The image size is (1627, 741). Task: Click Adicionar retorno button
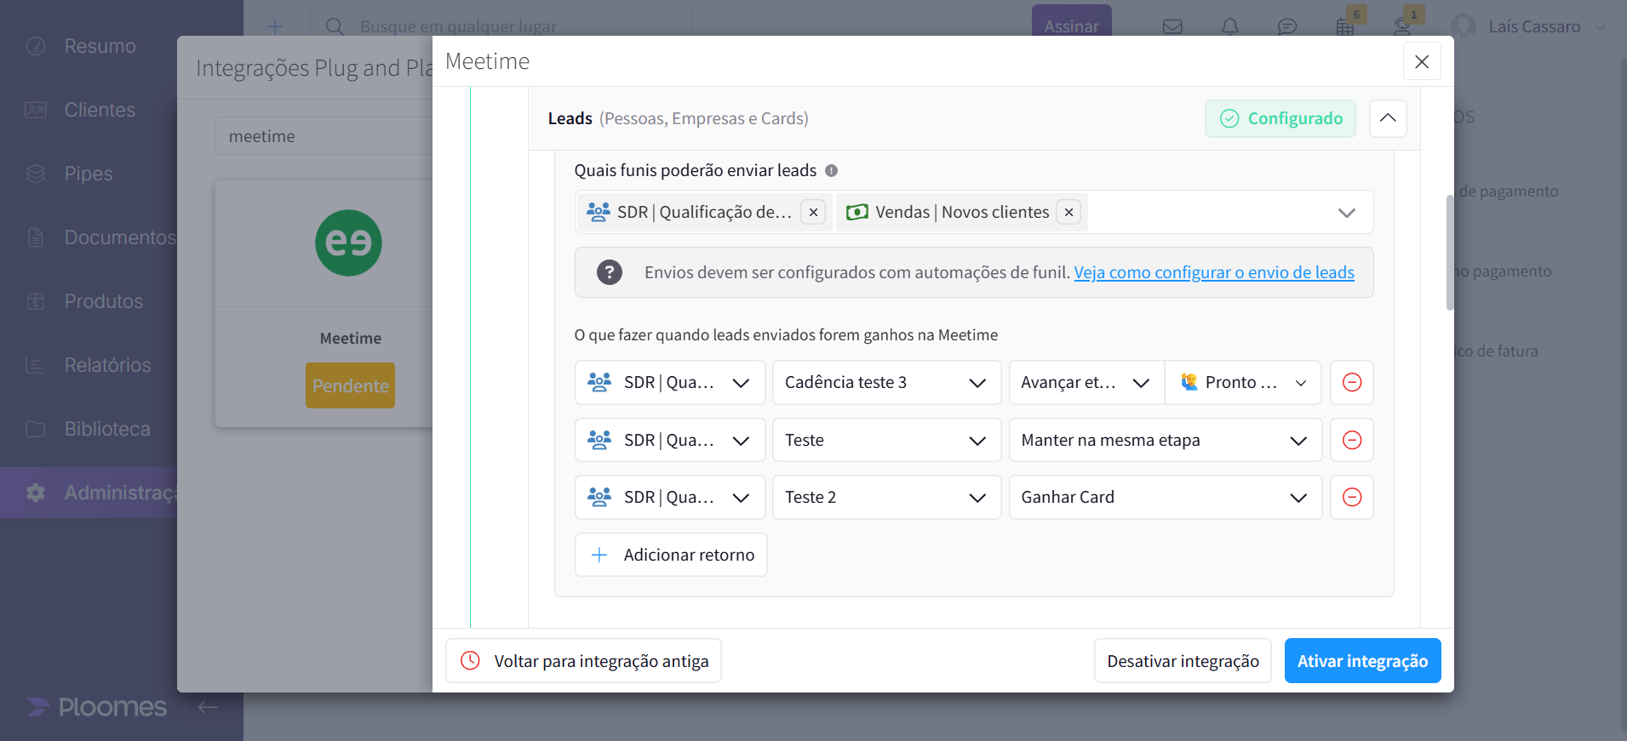pos(671,555)
